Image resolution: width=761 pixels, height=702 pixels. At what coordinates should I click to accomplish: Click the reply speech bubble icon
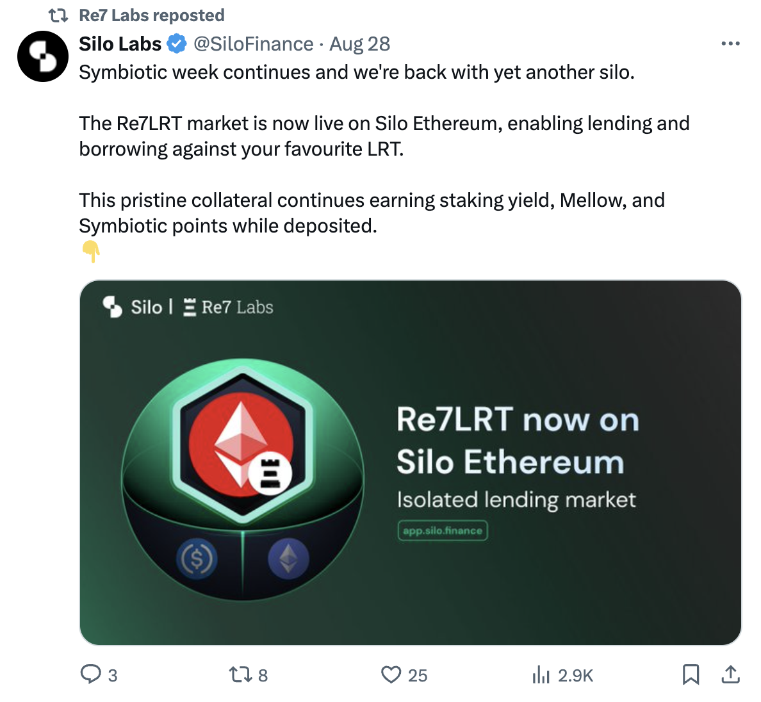coord(90,674)
